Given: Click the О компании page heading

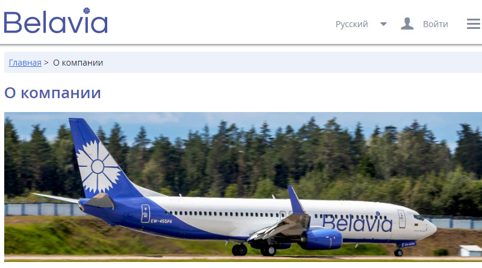Looking at the screenshot, I should click(52, 93).
